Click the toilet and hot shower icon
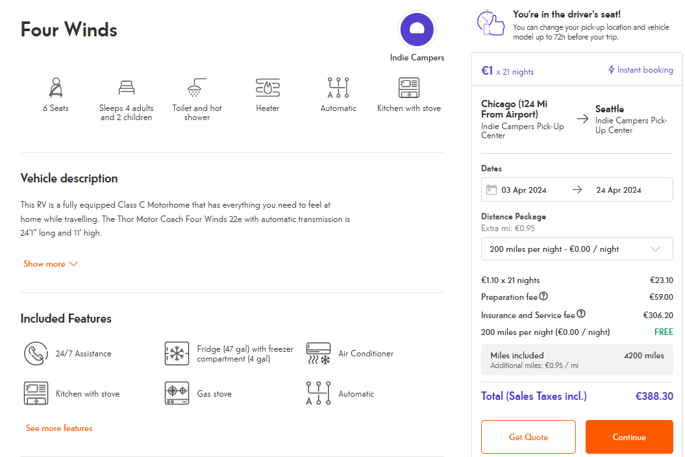685x457 pixels. (197, 88)
